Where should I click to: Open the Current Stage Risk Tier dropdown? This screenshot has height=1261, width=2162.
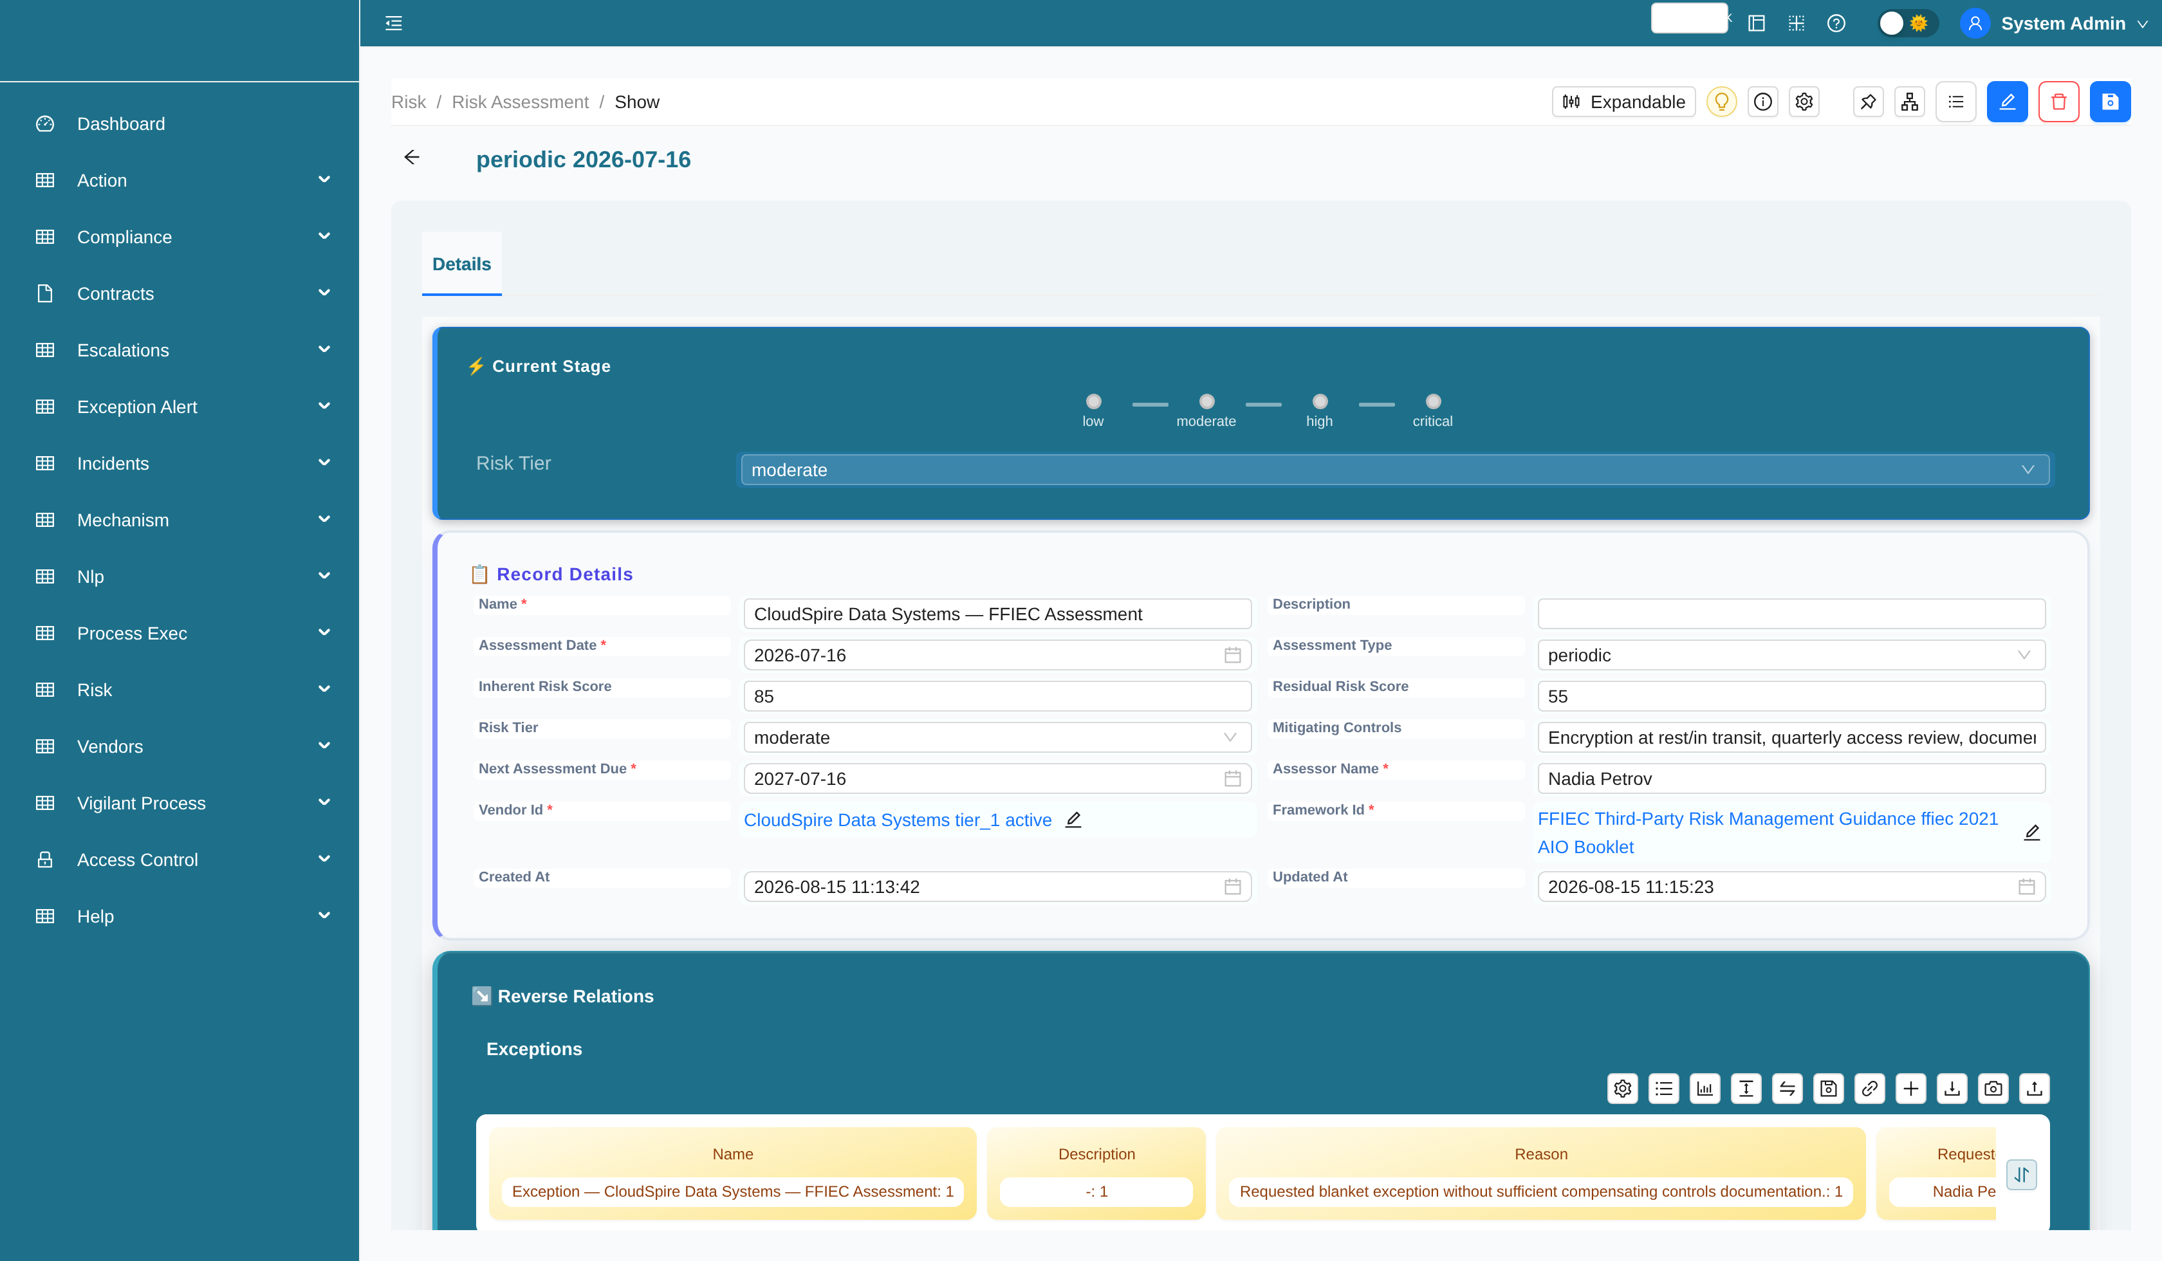(1395, 470)
